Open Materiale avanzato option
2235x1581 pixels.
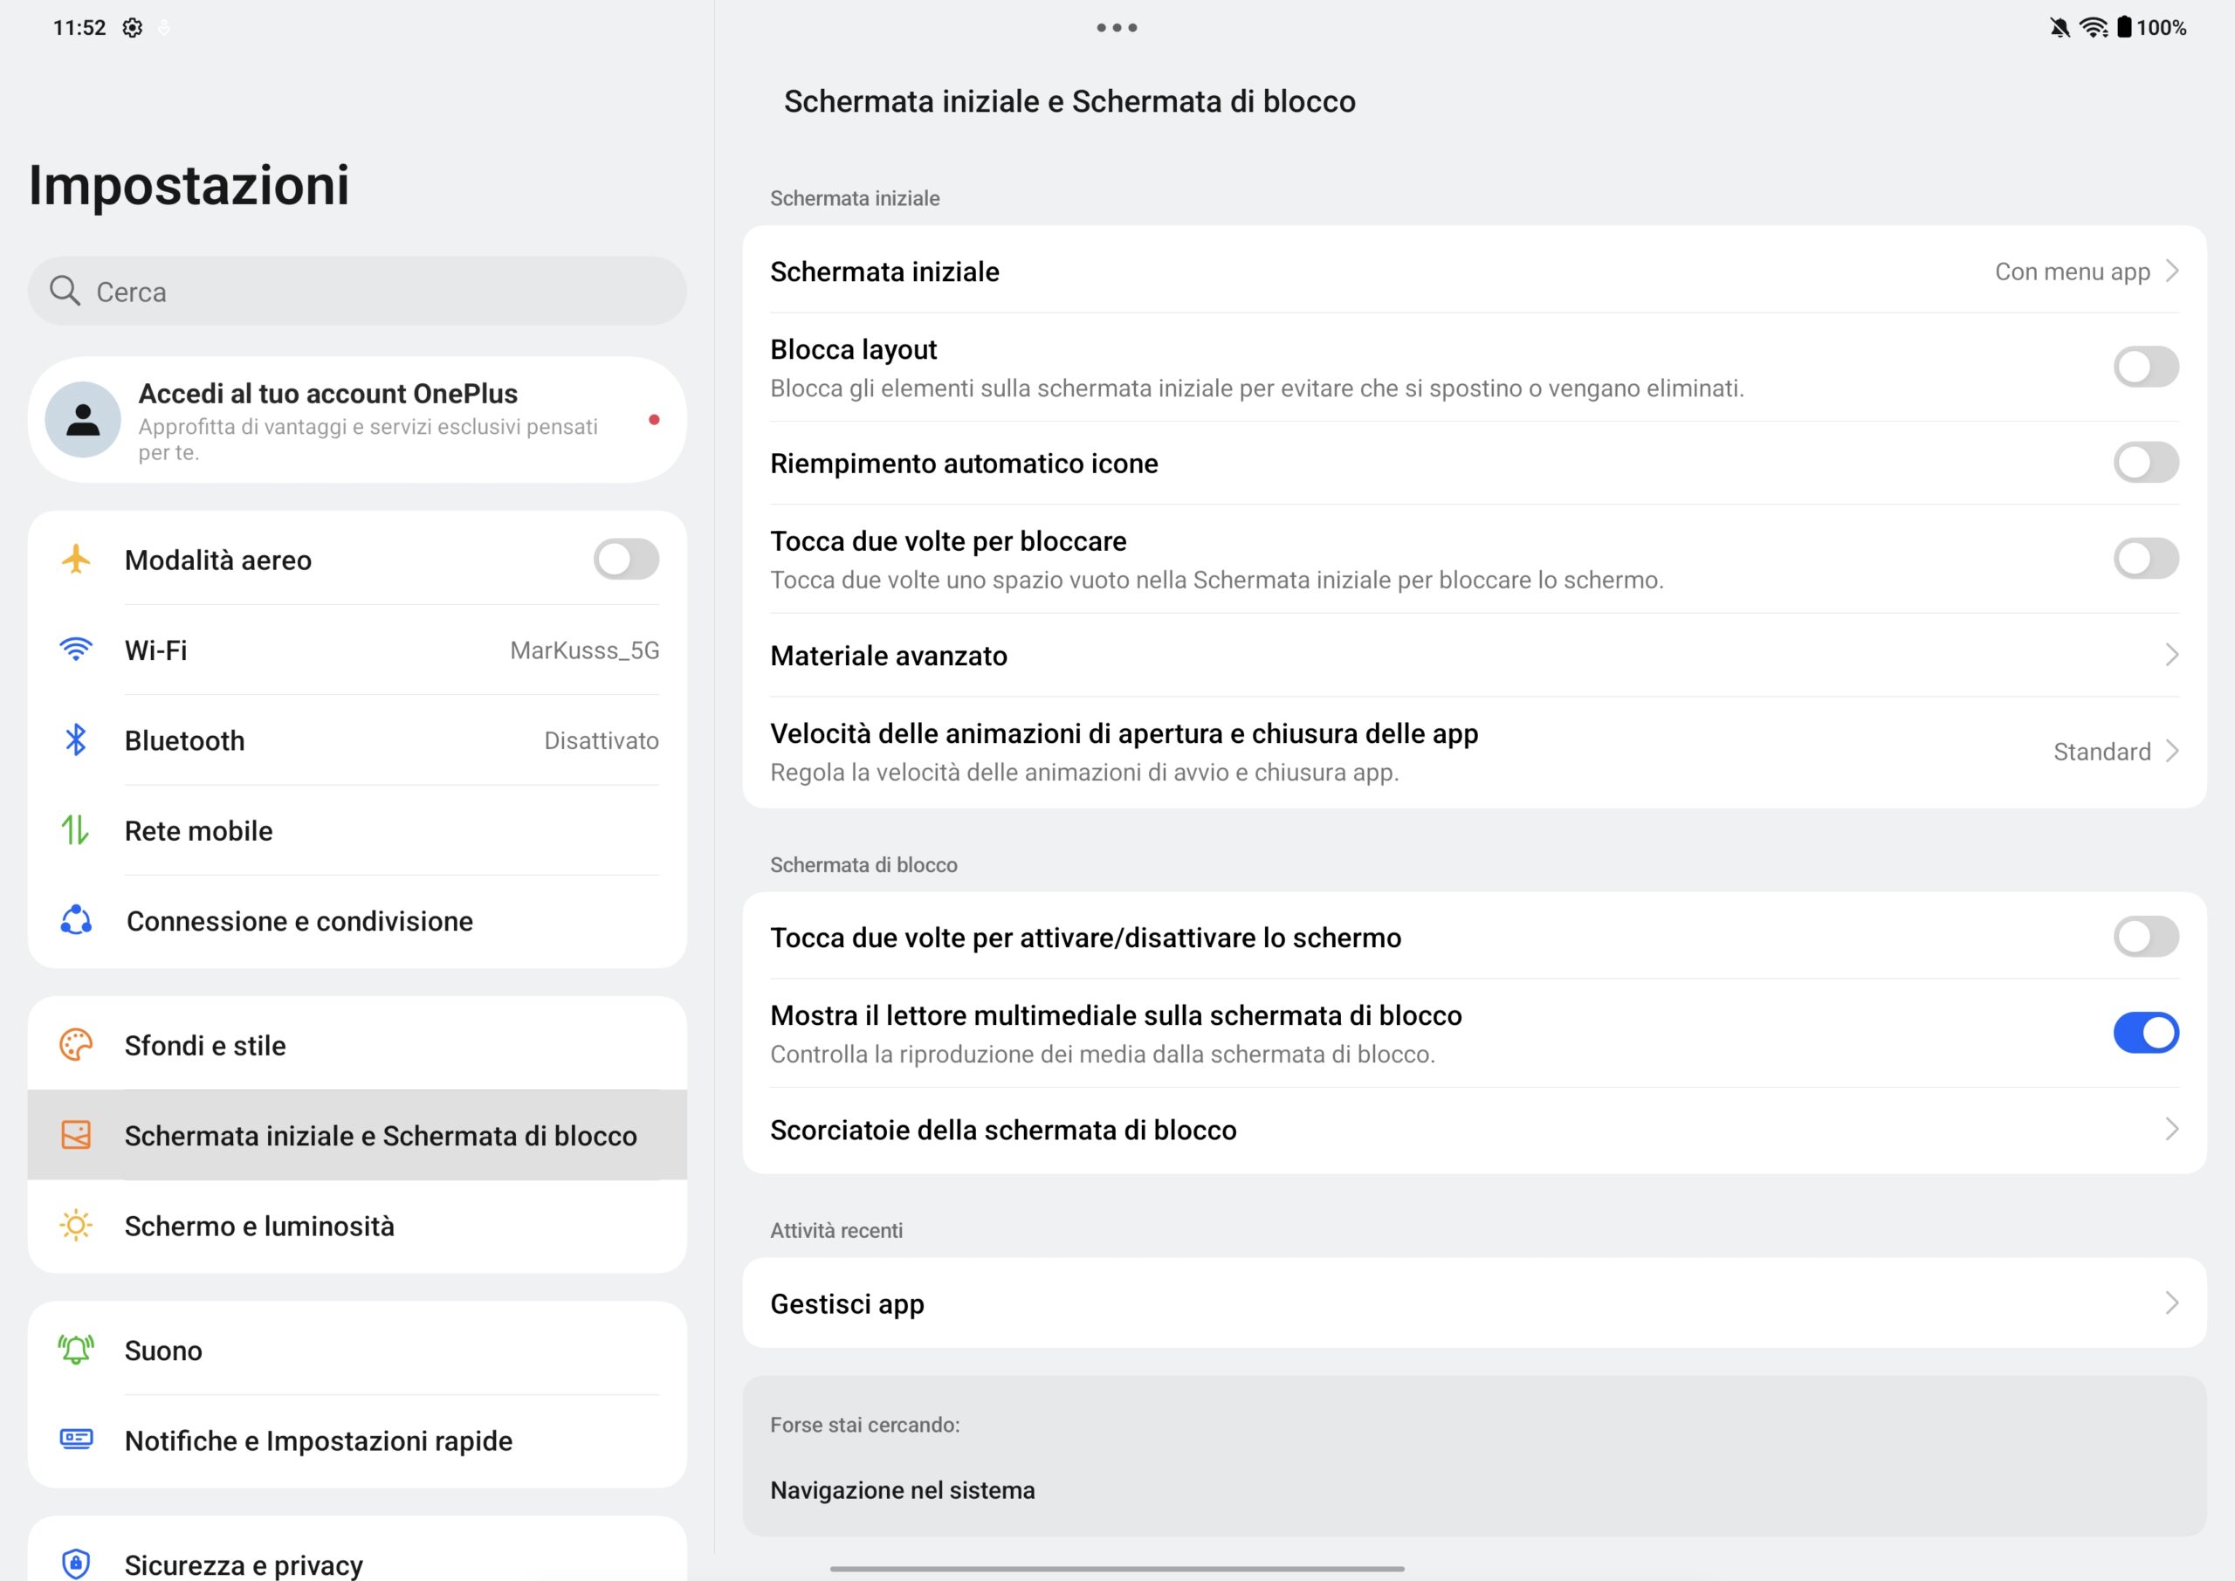click(1474, 655)
